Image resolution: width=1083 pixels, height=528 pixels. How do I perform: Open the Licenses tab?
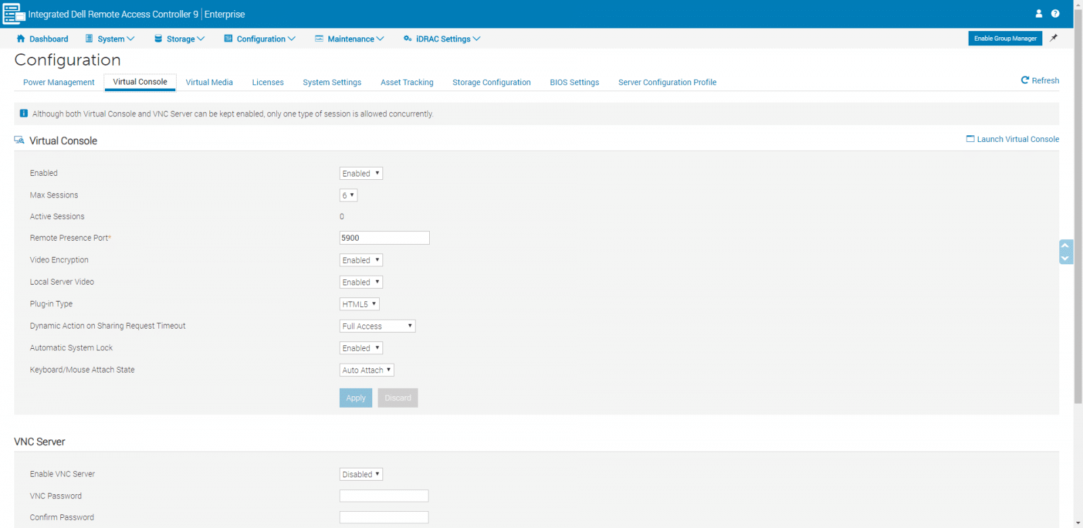268,82
